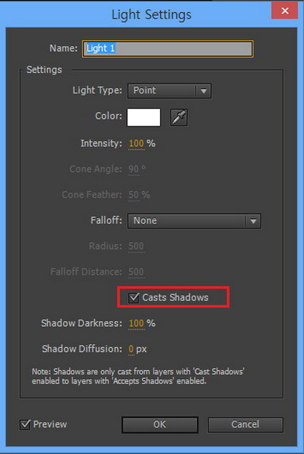Click the Falloff label
The image size is (304, 454).
[106, 221]
